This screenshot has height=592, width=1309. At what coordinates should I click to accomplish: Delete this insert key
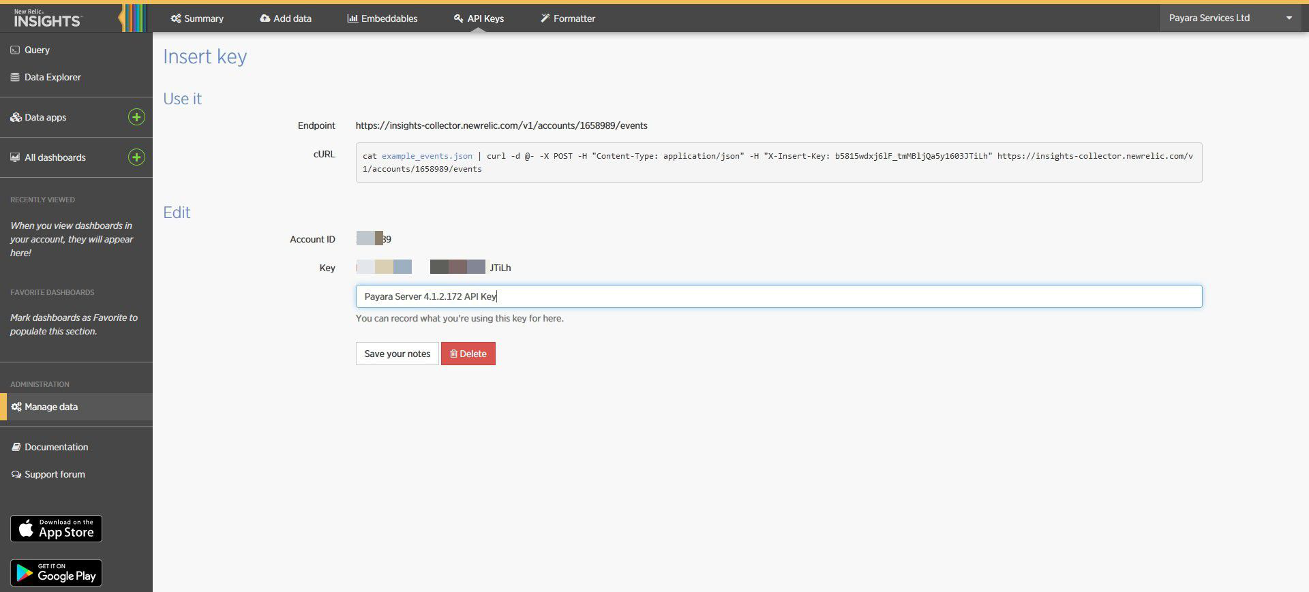pos(468,354)
